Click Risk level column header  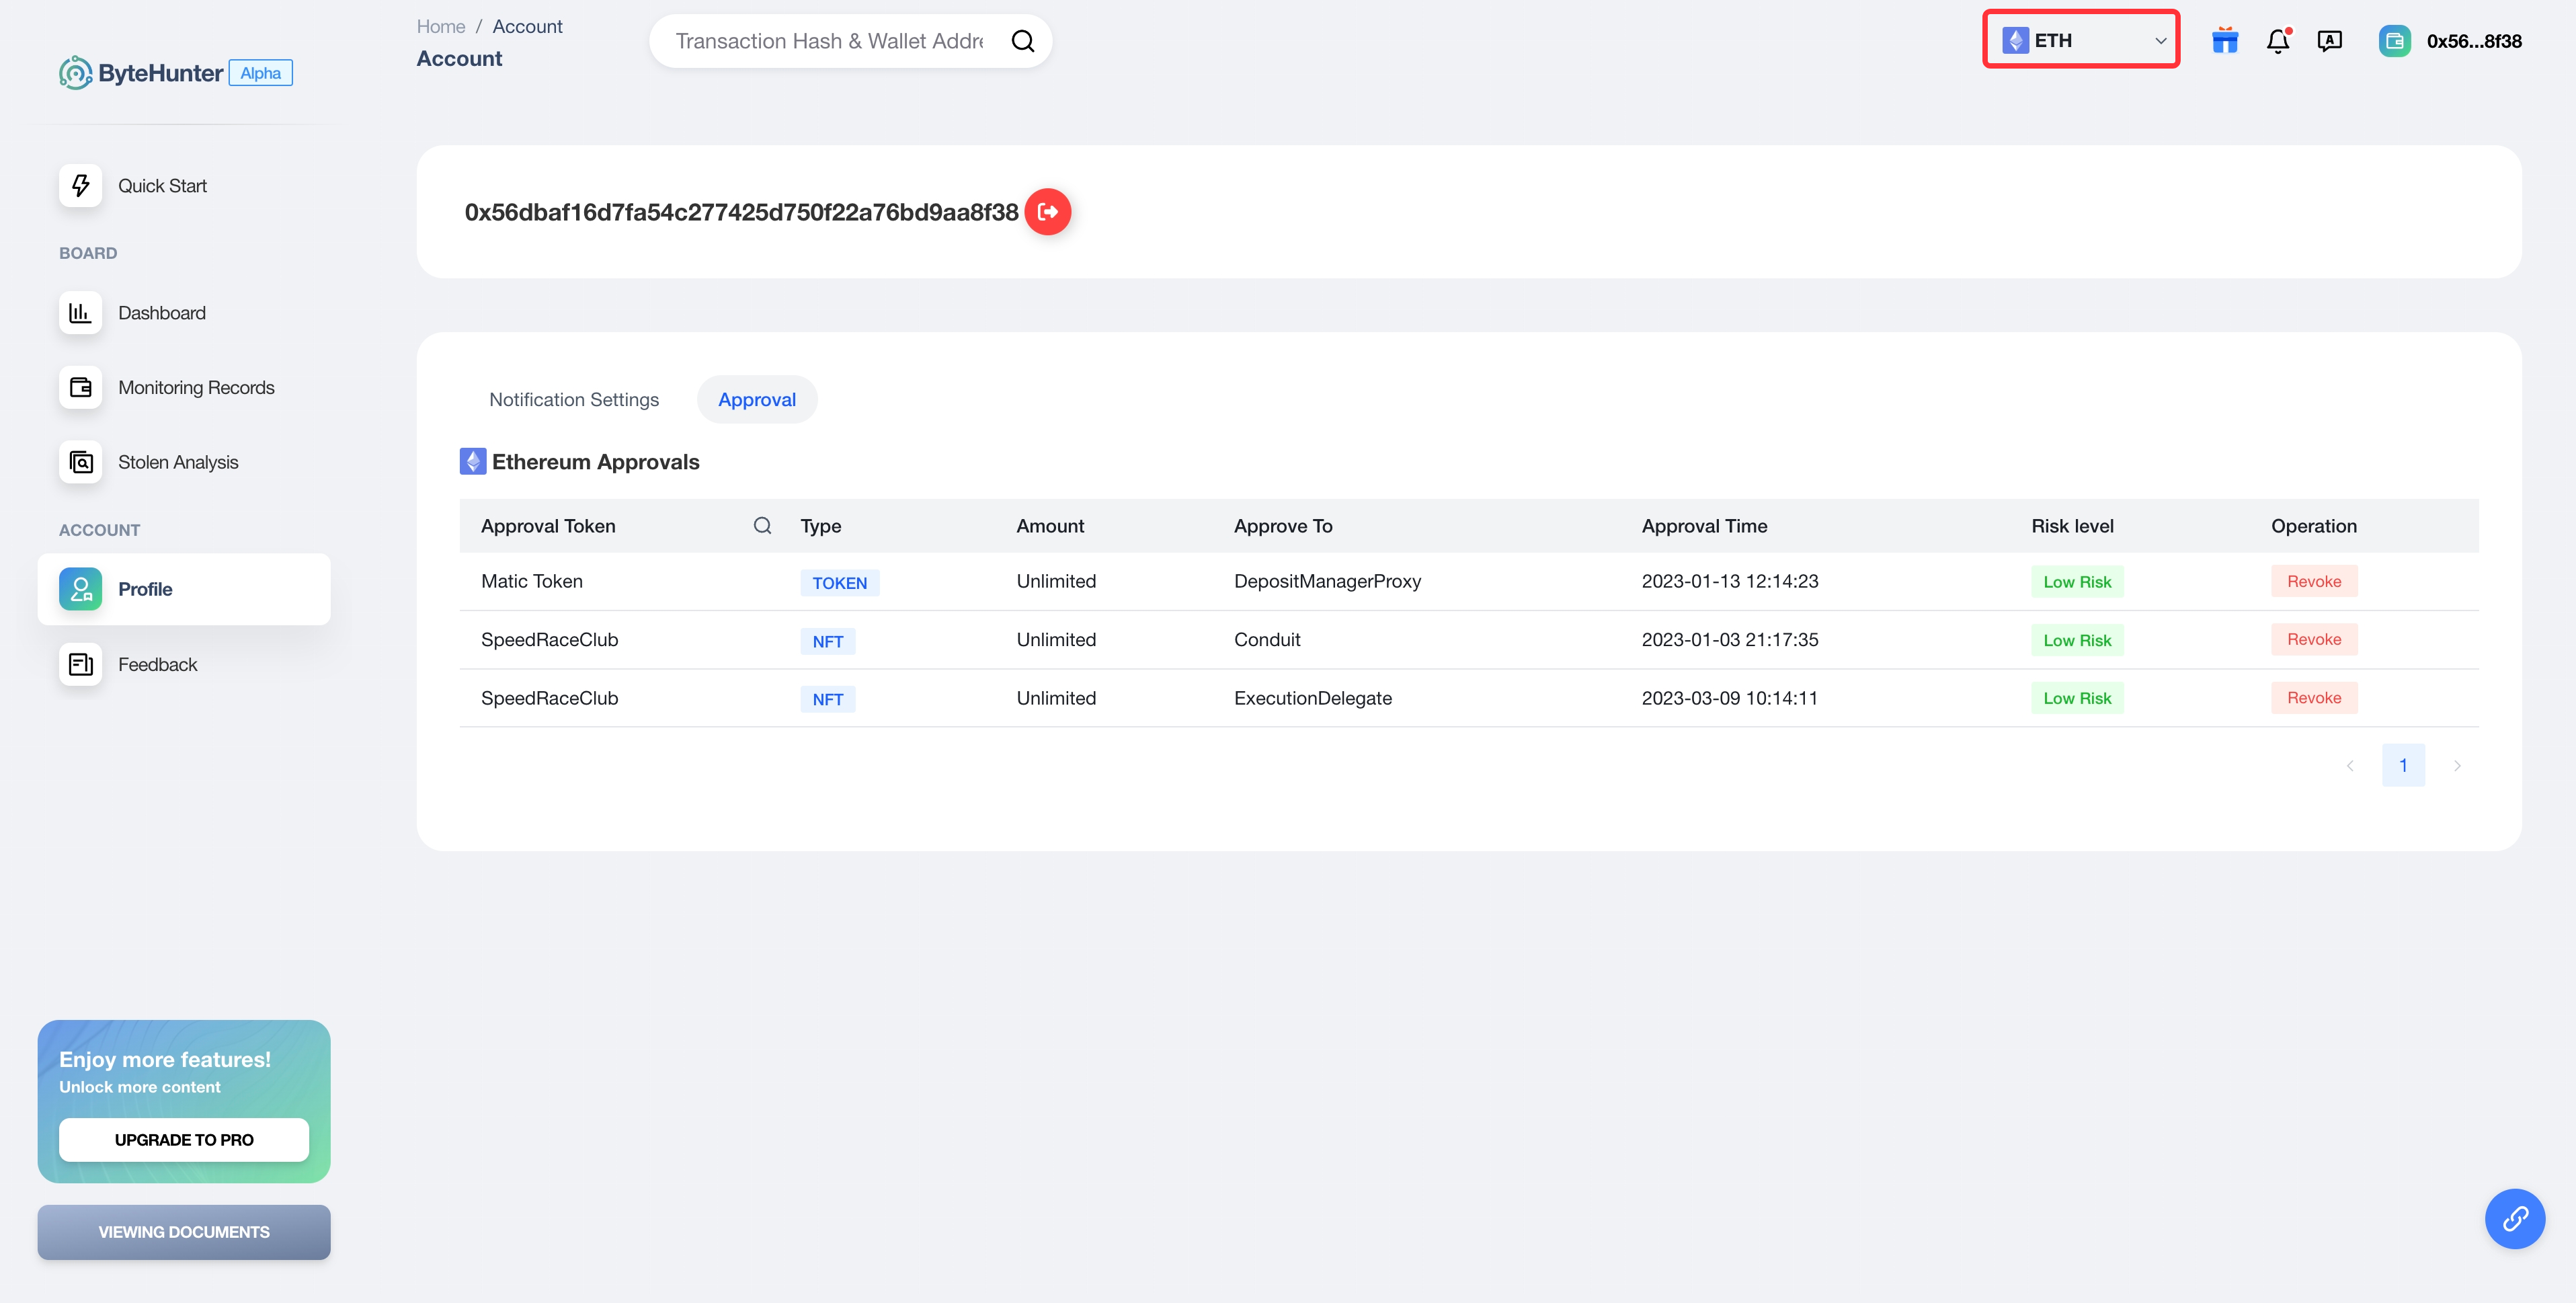tap(2073, 526)
